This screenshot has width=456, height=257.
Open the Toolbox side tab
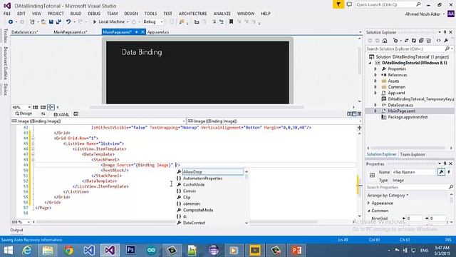(x=5, y=36)
